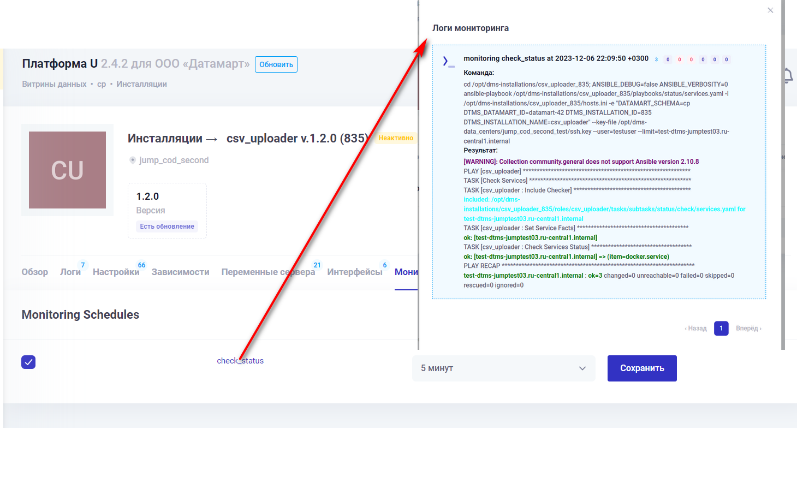Click the Витрины данных breadcrumb link
Image resolution: width=797 pixels, height=477 pixels.
click(x=54, y=84)
